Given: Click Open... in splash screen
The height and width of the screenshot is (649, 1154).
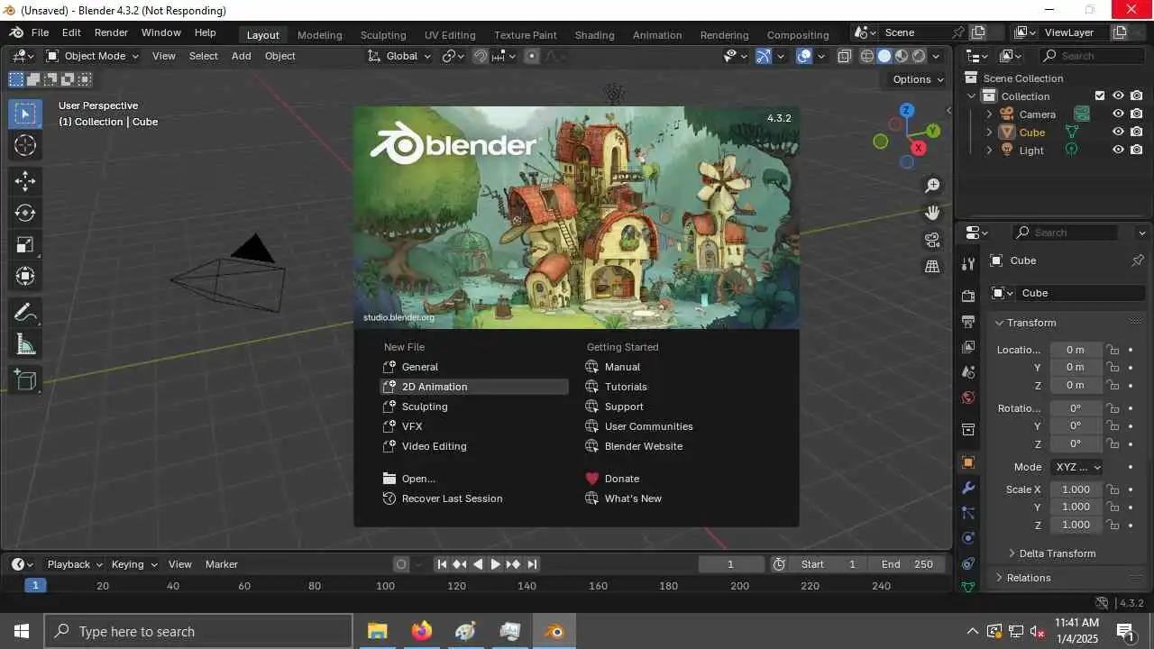Looking at the screenshot, I should click(x=474, y=479).
